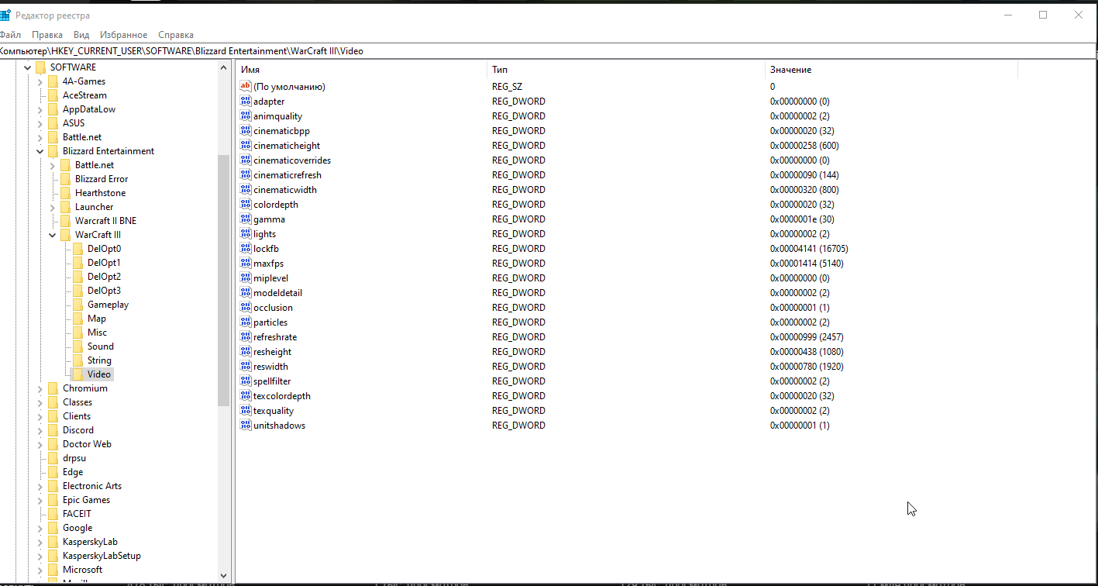
Task: Select the texcolordepth value name
Action: tap(282, 396)
